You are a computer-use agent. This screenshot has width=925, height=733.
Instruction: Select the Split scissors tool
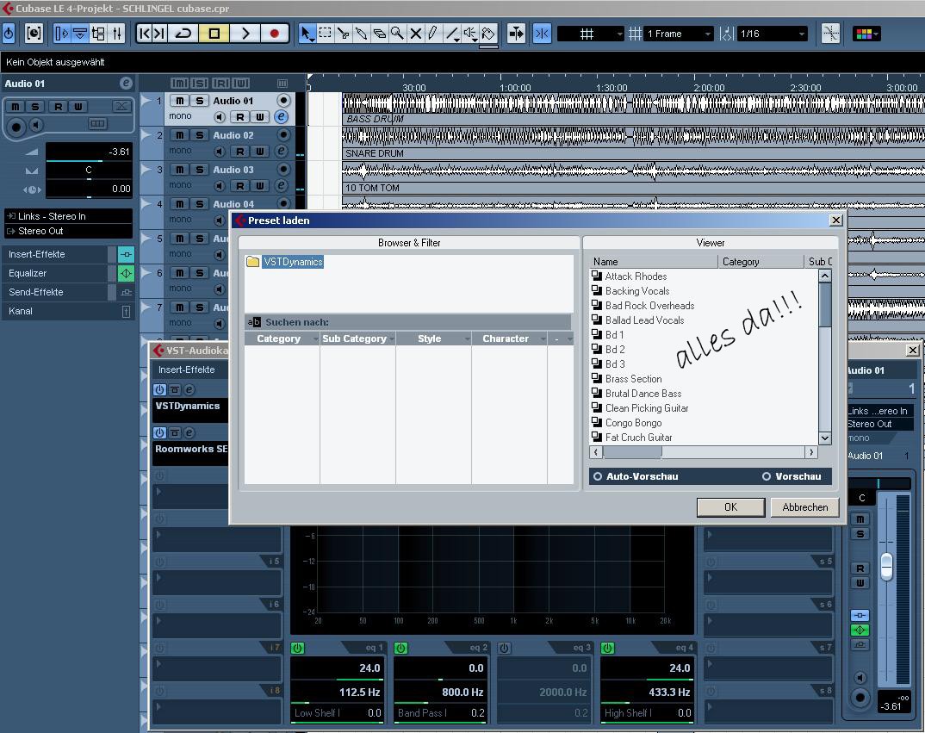pyautogui.click(x=344, y=33)
